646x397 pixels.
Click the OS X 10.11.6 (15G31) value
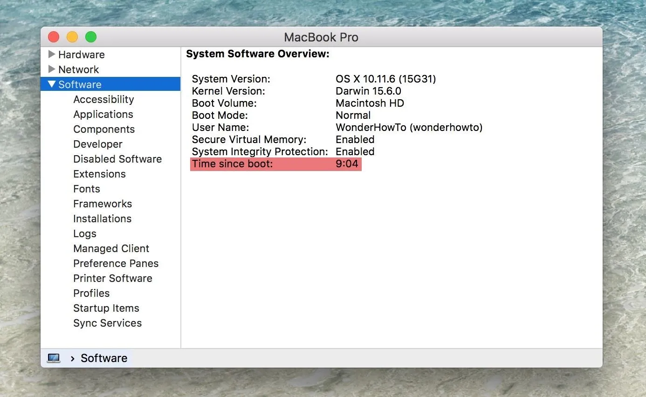386,79
